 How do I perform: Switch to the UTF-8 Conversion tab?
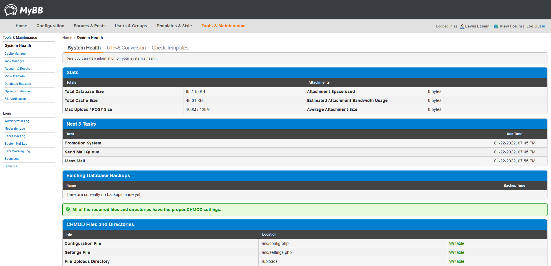126,48
